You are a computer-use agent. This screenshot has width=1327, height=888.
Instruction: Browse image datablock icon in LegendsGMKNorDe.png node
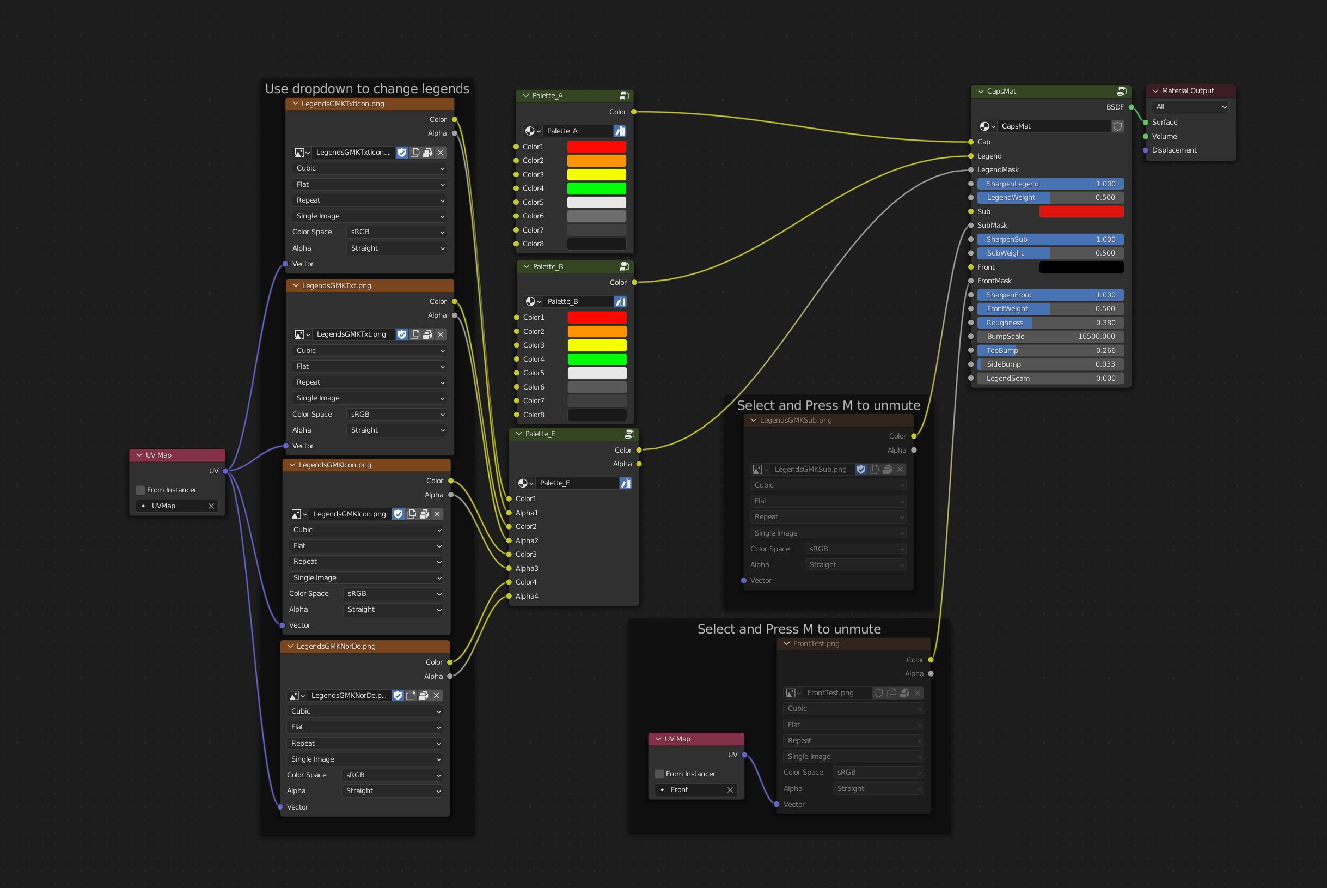(x=297, y=696)
